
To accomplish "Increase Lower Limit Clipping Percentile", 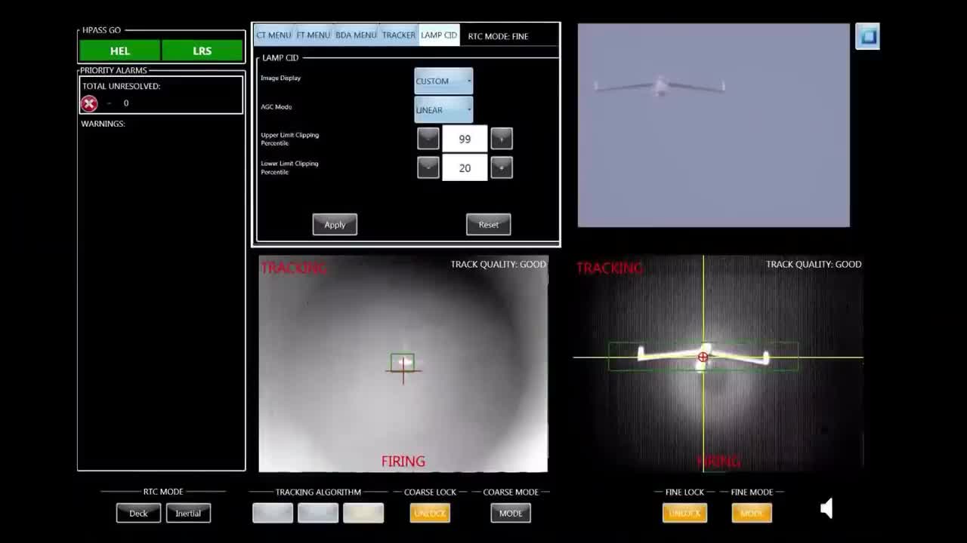I will 502,167.
